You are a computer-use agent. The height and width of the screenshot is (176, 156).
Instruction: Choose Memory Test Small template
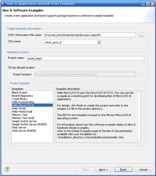23,118
